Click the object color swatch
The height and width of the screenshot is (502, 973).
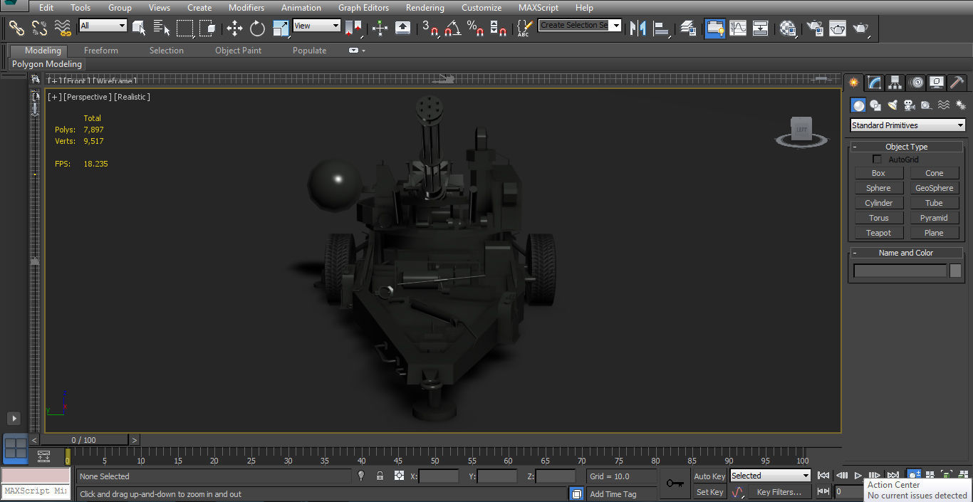click(955, 271)
